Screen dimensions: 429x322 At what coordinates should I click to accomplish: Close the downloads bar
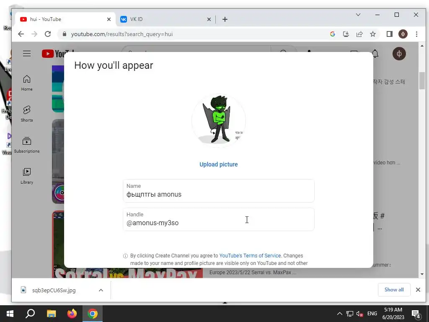click(x=418, y=290)
